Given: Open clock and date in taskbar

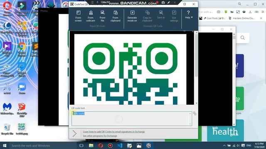Looking at the screenshot, I should [259, 145].
